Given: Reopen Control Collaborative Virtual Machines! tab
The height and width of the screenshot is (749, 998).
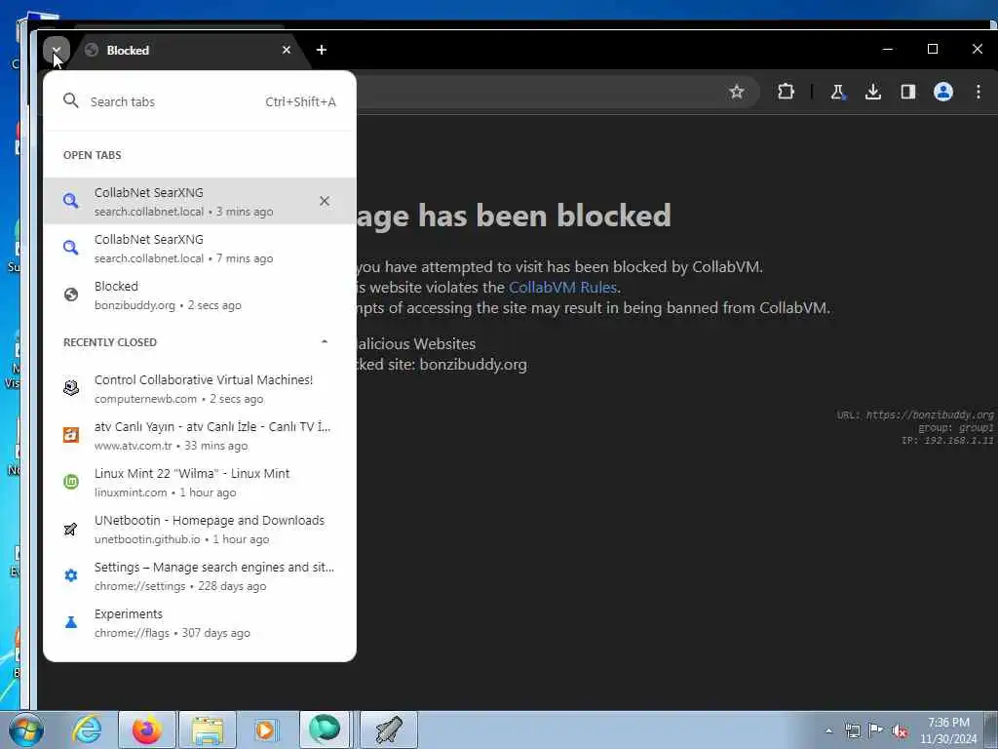Looking at the screenshot, I should coord(200,388).
